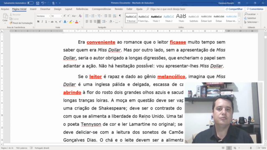Toggle italic I formatting
The width and height of the screenshot is (267, 150).
[x=42, y=22]
